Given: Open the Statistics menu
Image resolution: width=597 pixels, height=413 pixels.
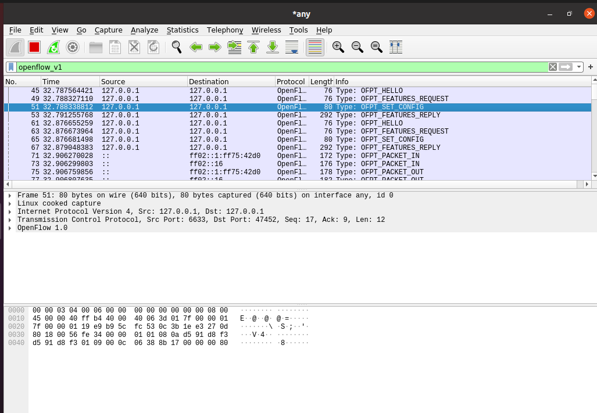Looking at the screenshot, I should click(183, 30).
